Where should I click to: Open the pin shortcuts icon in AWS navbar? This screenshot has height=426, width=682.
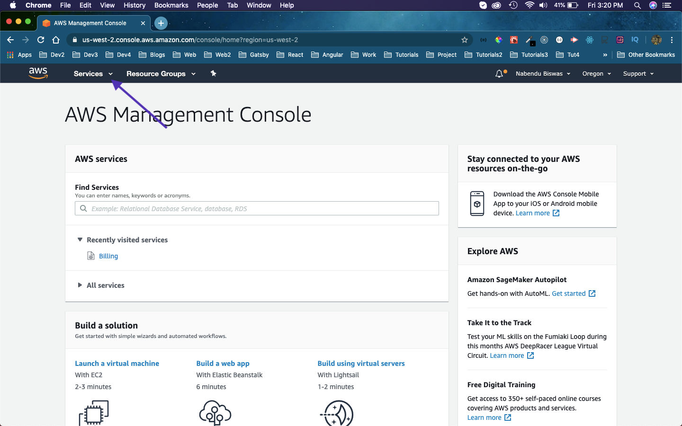pyautogui.click(x=213, y=73)
